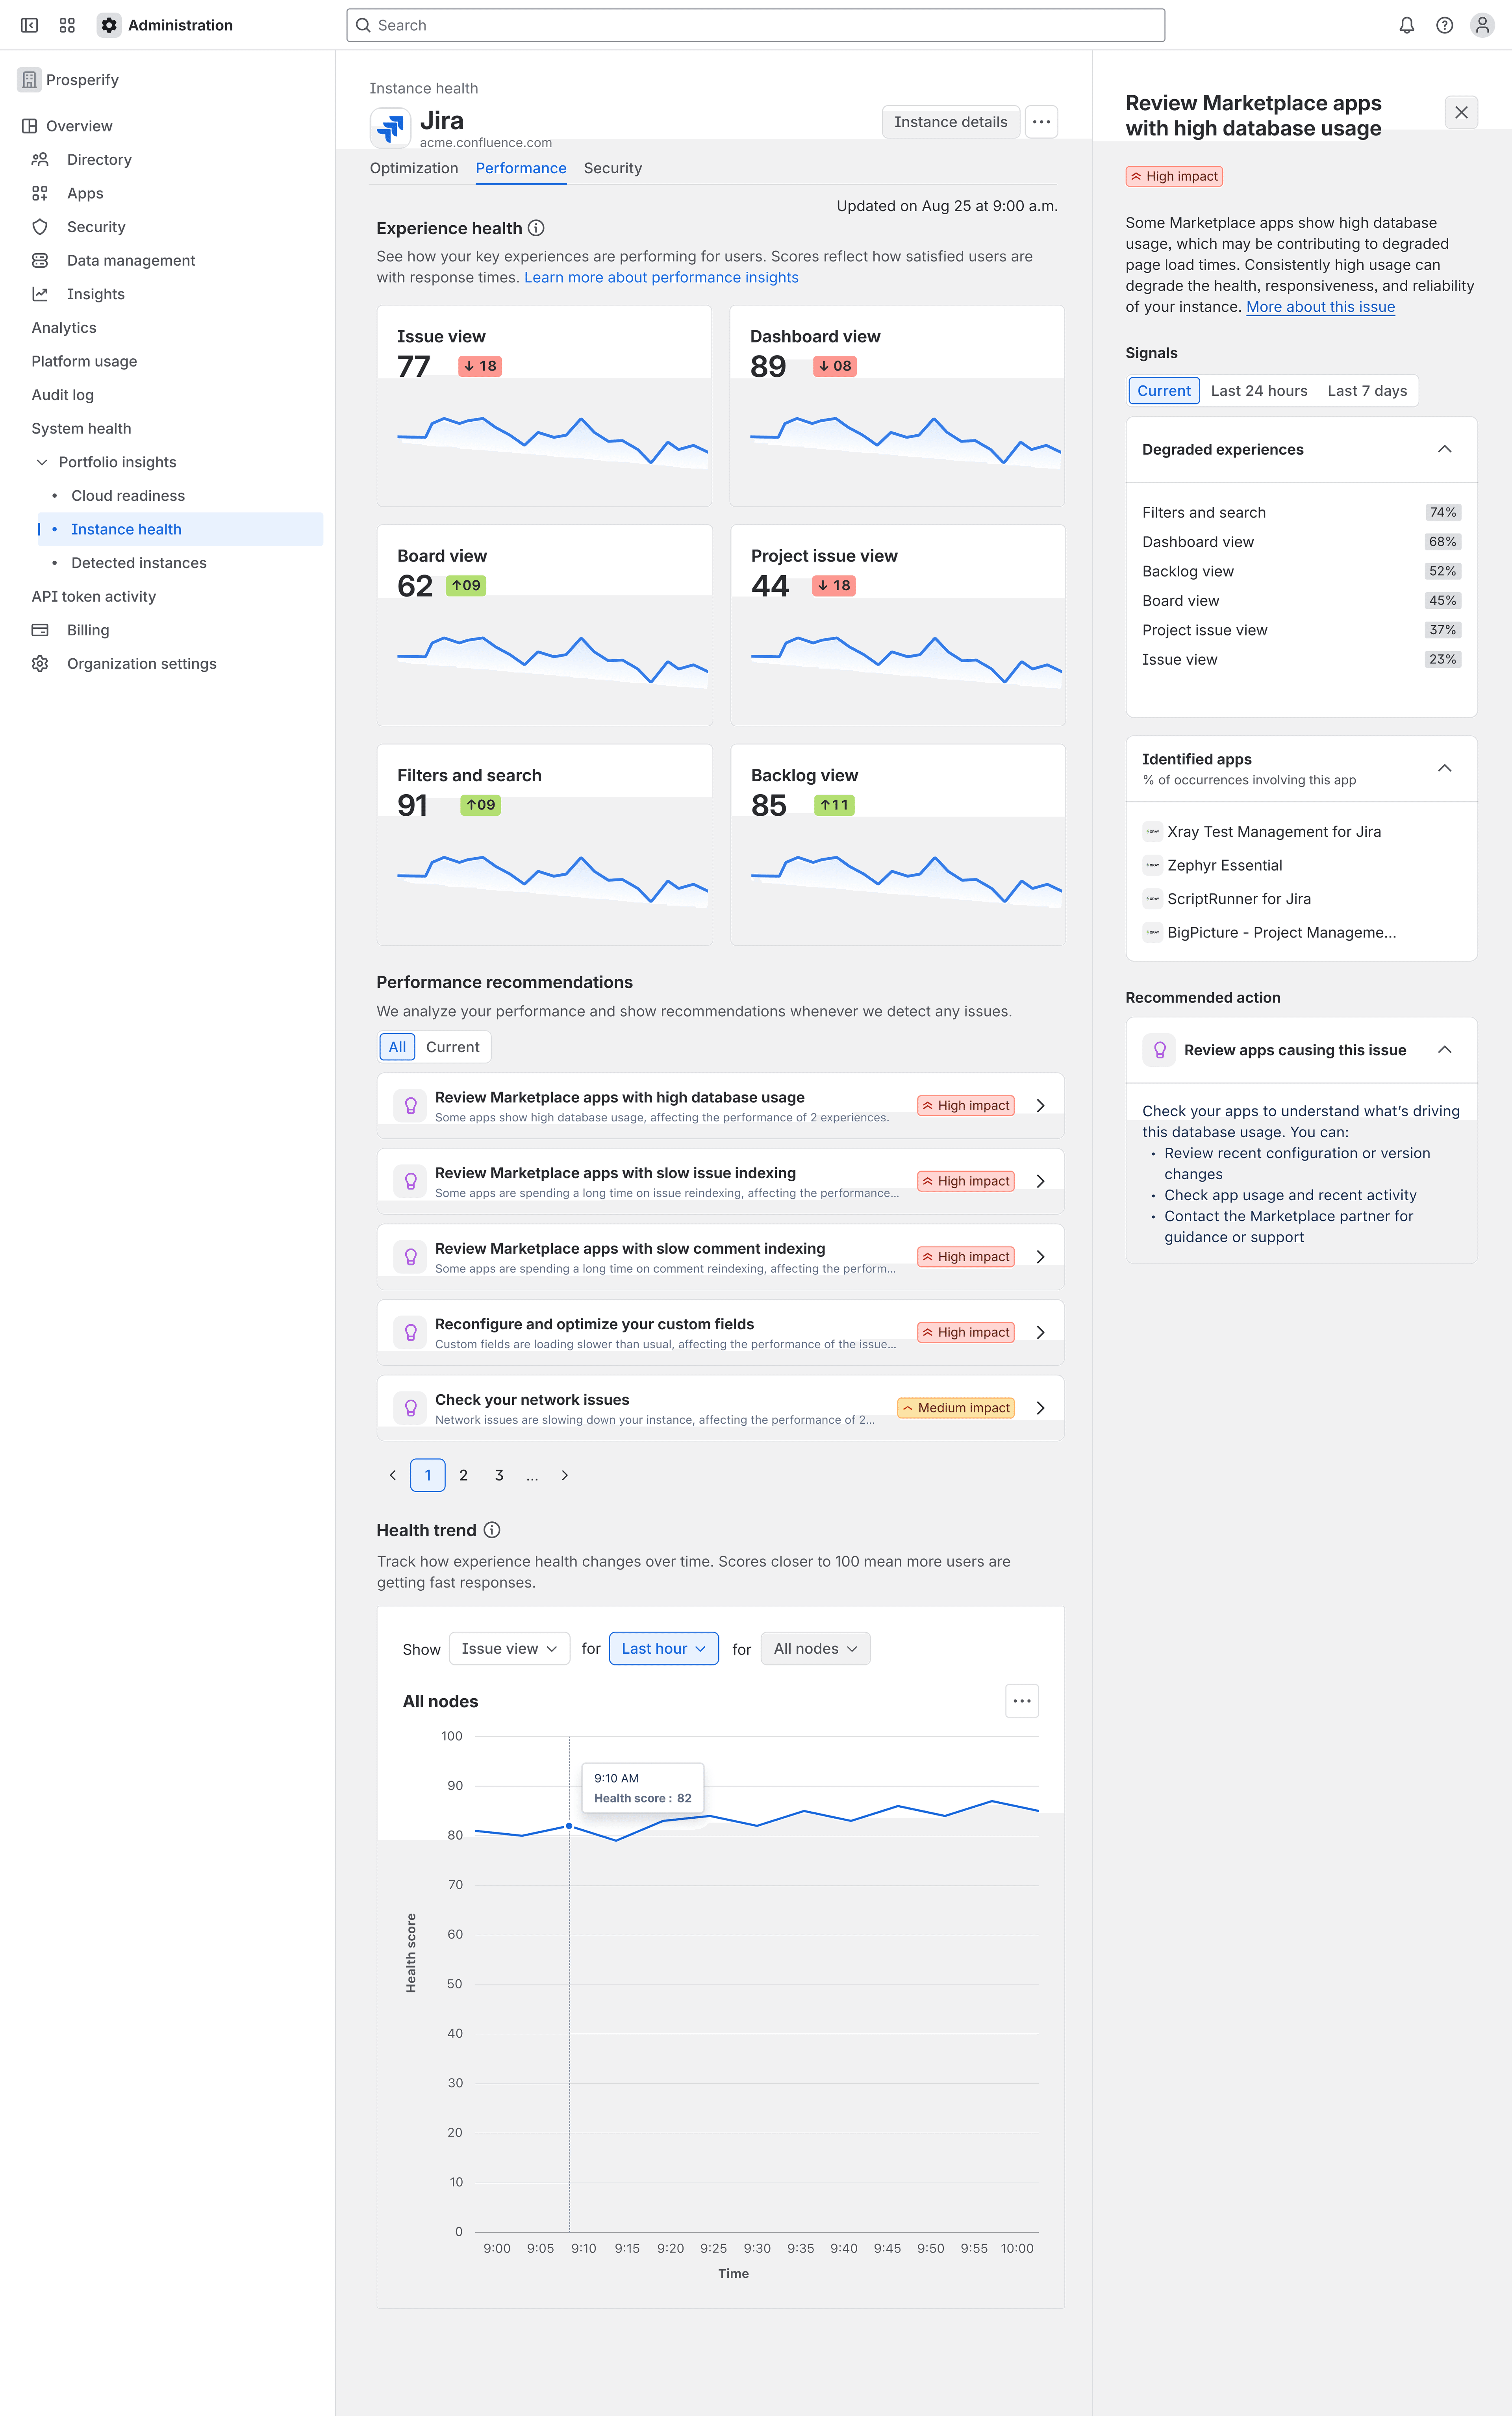Go to previous recommendations page arrow
This screenshot has height=2416, width=1512.
pyautogui.click(x=392, y=1475)
